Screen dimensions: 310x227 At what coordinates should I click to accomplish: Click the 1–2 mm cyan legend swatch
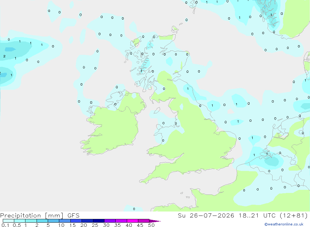click(x=31, y=221)
